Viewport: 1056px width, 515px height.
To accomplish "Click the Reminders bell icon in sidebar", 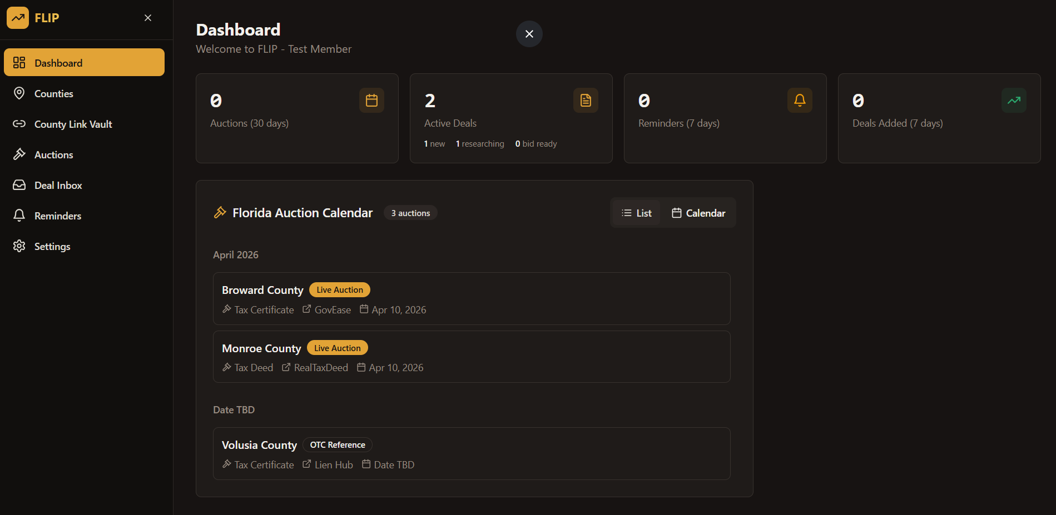I will pyautogui.click(x=19, y=216).
